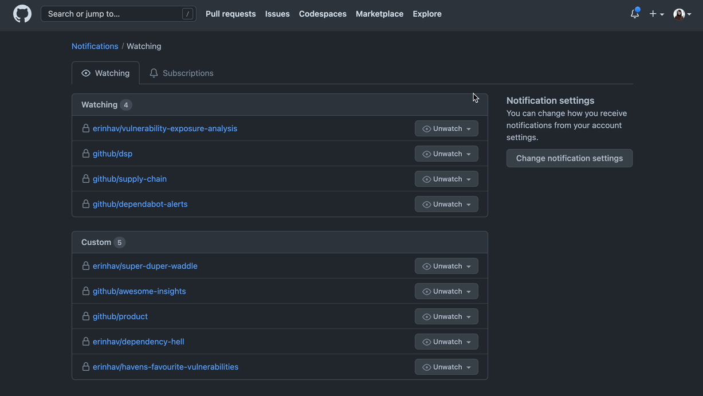This screenshot has height=396, width=703.
Task: Open the Marketplace navigation link
Action: (379, 14)
